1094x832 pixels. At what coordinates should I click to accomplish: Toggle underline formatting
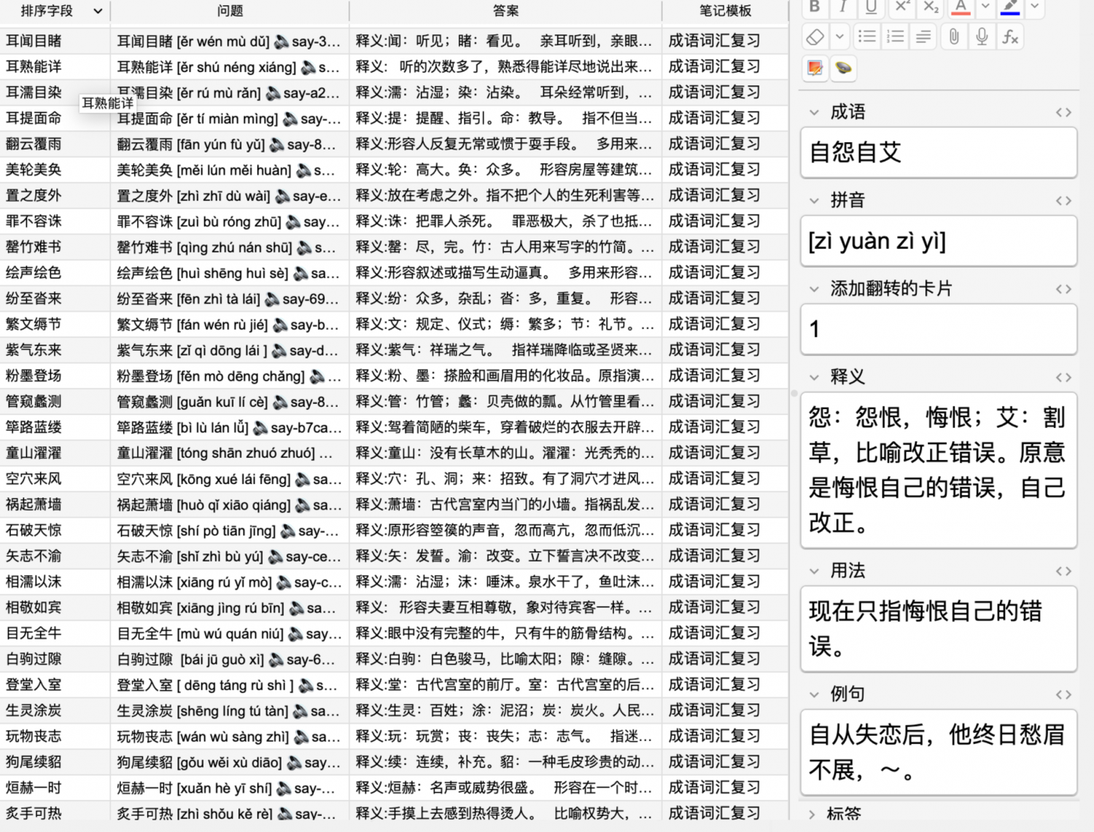click(872, 7)
